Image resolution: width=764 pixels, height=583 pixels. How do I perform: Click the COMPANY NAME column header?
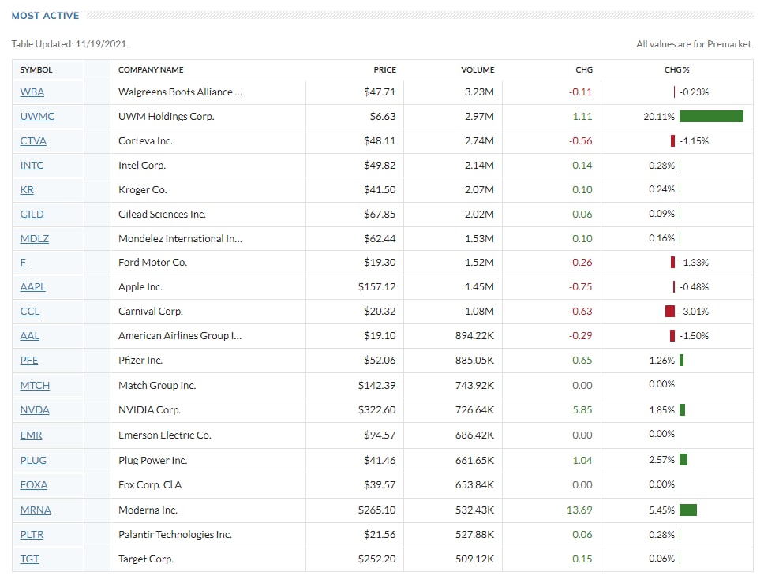(151, 69)
